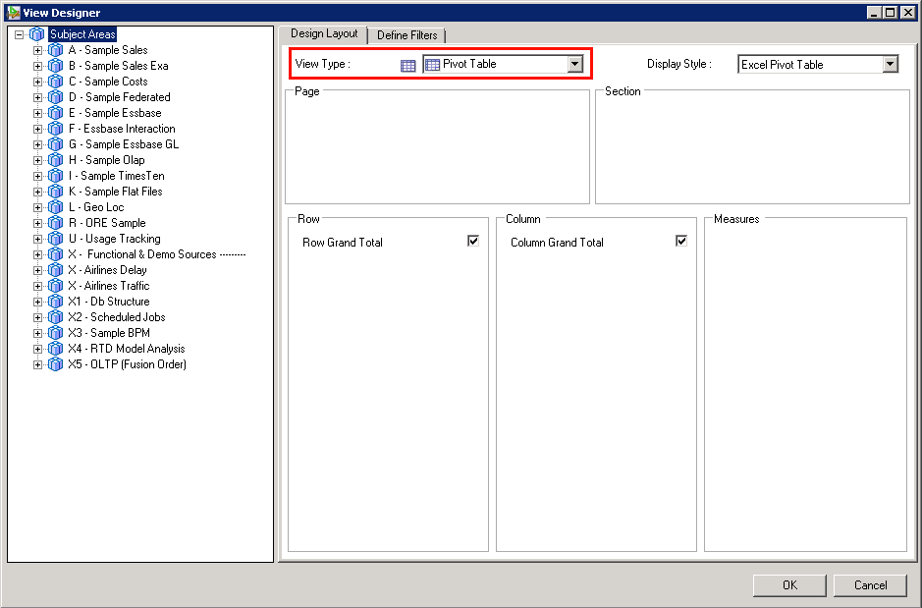Collapse the Subject Areas root node
Screen dimensions: 922x608
coord(20,34)
